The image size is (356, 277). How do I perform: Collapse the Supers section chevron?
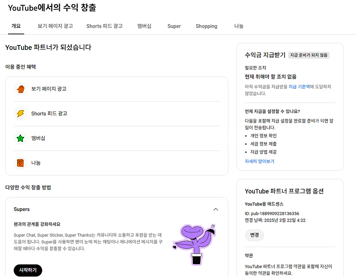pyautogui.click(x=216, y=209)
